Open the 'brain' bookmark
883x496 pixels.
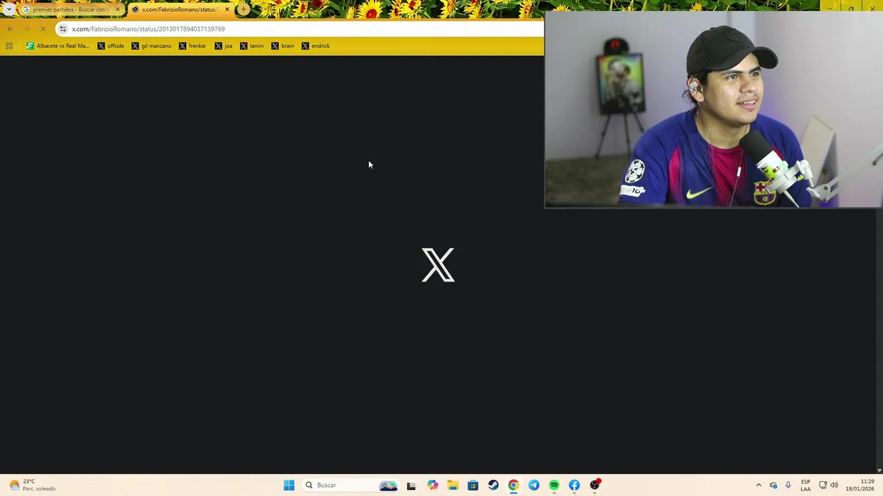(283, 46)
